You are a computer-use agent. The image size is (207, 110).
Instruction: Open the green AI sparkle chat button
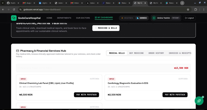pos(199,101)
